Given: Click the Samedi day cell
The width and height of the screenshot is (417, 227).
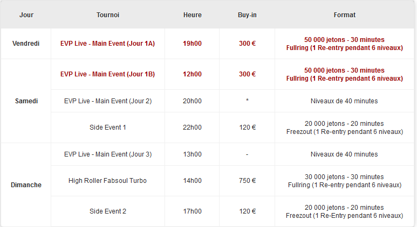Looking at the screenshot, I should [x=26, y=101].
